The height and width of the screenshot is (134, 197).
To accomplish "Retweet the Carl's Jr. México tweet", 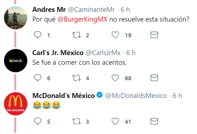I will (x=77, y=78).
